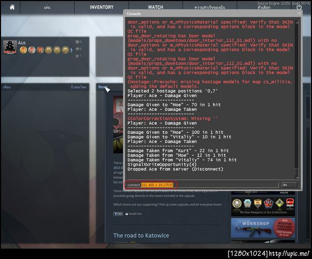Click 'Damage Taken from "Kurt"' console line
Viewport: 312px width, 259px height.
point(178,151)
